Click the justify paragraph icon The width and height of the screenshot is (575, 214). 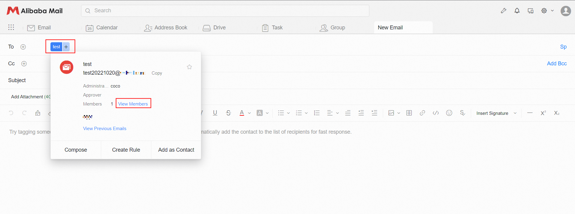point(348,113)
